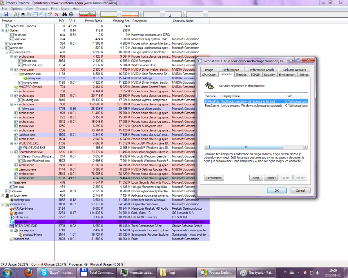Sort processes by the CPU column header
Viewport: 348px width, 278px height.
(71, 21)
